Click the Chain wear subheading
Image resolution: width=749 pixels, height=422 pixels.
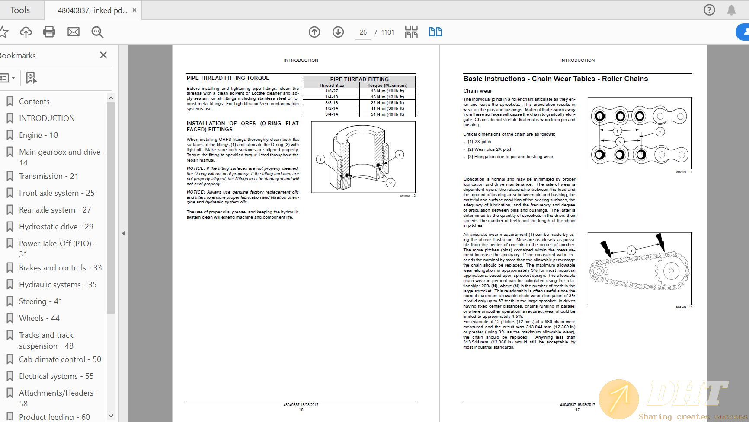(477, 91)
